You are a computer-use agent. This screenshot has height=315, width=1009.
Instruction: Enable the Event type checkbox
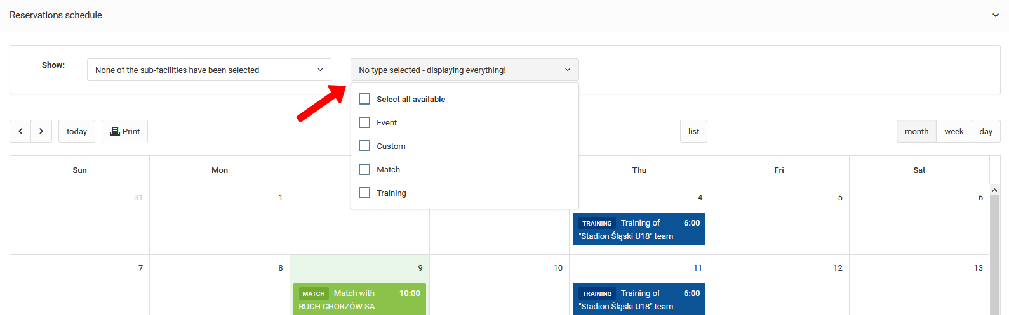pyautogui.click(x=364, y=122)
